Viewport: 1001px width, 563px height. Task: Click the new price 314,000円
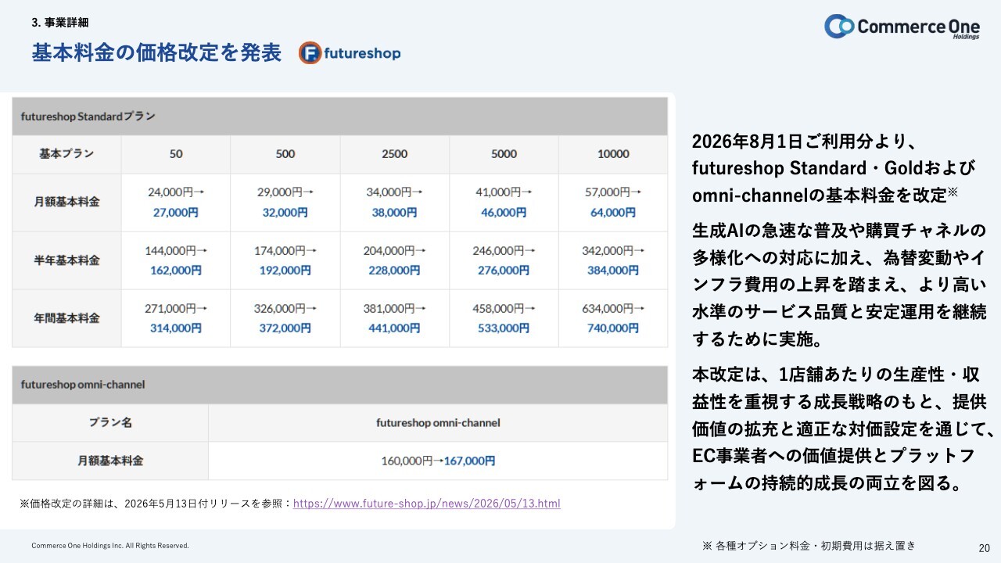coord(176,328)
